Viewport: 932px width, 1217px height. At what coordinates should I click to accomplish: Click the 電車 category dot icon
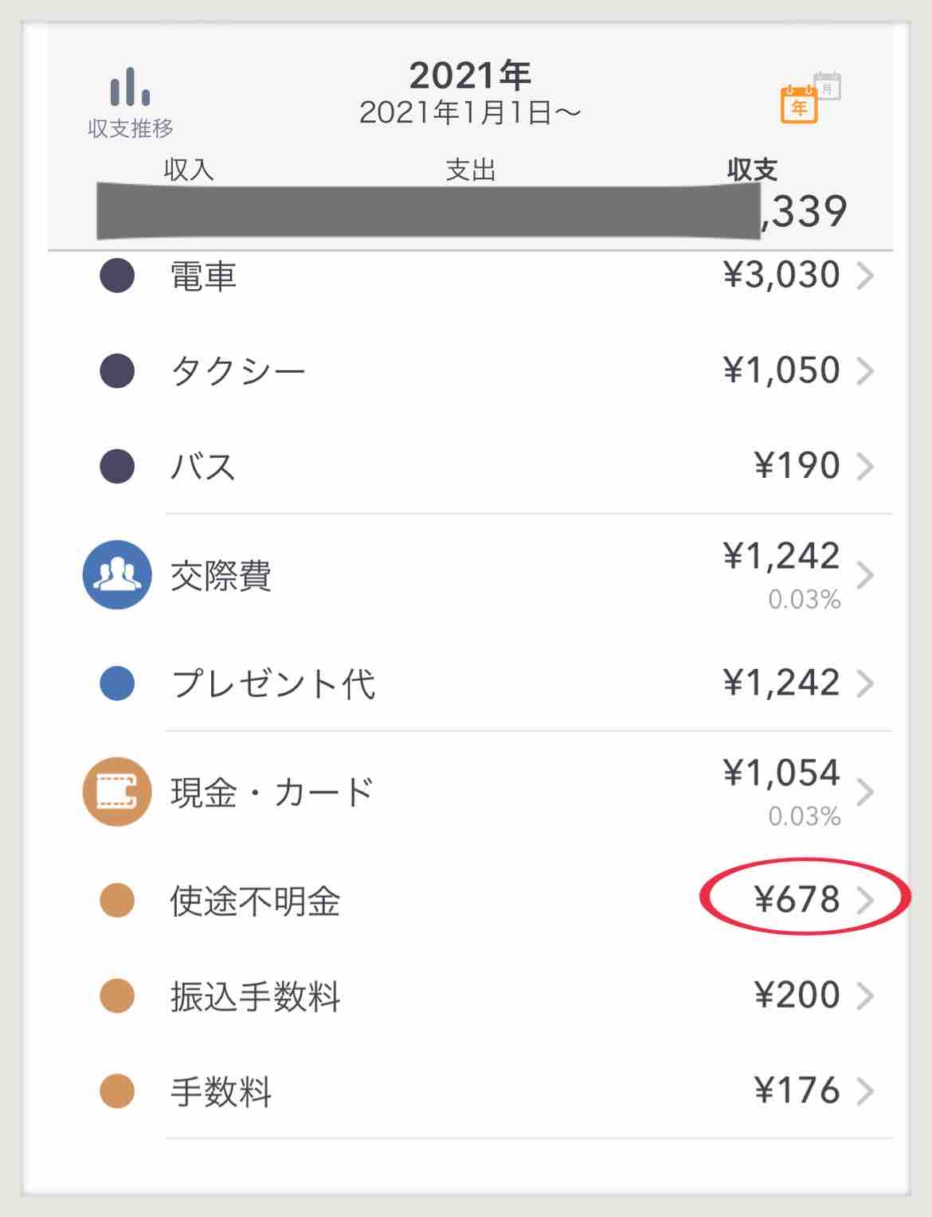tap(116, 276)
